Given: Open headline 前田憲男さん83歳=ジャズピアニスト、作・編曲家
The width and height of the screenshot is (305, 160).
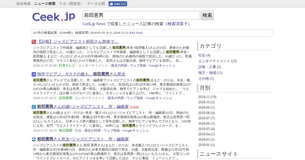Looking at the screenshot, I should [x=83, y=107].
